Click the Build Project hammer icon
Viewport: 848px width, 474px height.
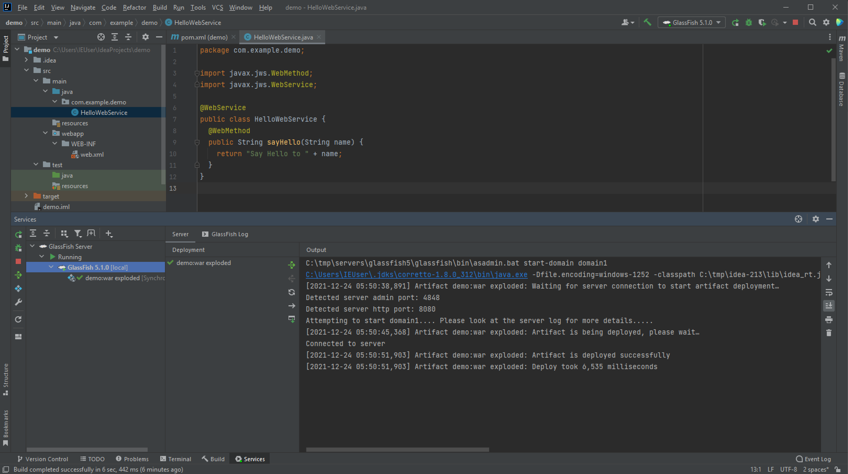(647, 22)
